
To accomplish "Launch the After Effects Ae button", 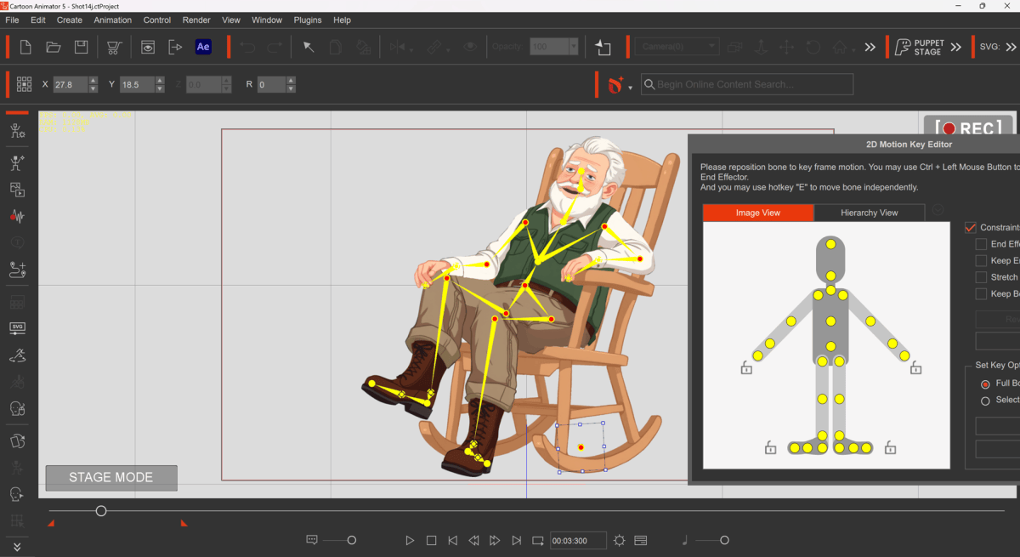I will [x=203, y=47].
